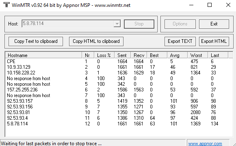Click Worst value 2080 for hop 10

(x=195, y=112)
